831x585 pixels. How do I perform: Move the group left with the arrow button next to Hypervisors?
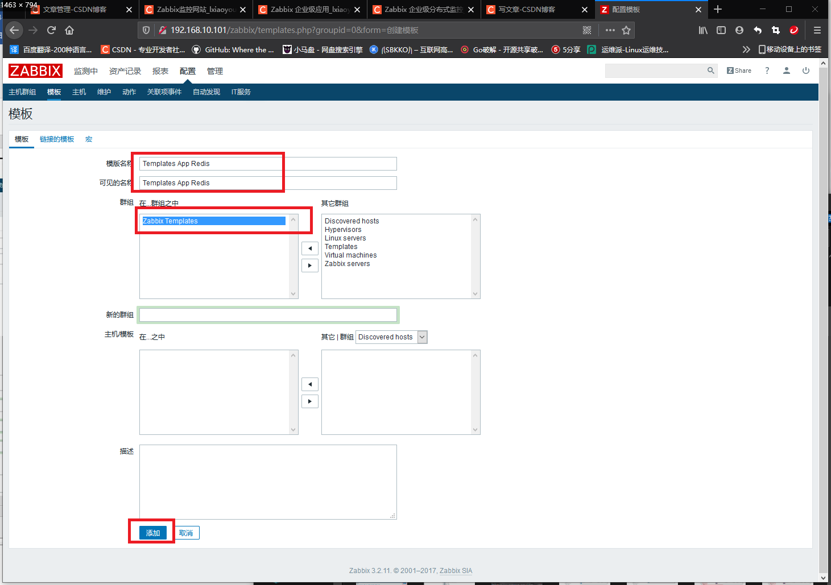click(310, 248)
